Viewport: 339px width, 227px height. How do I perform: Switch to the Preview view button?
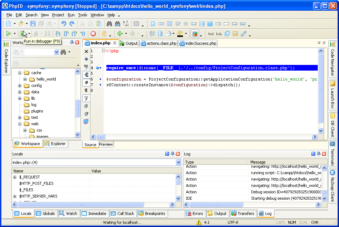106,144
